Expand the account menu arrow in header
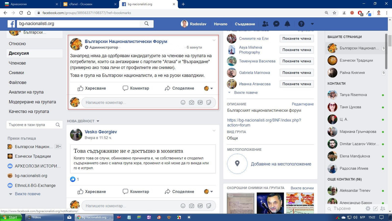Image resolution: width=392 pixels, height=221 pixels. pyautogui.click(x=312, y=24)
